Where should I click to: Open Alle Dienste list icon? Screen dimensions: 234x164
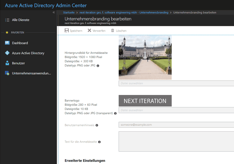point(7,20)
